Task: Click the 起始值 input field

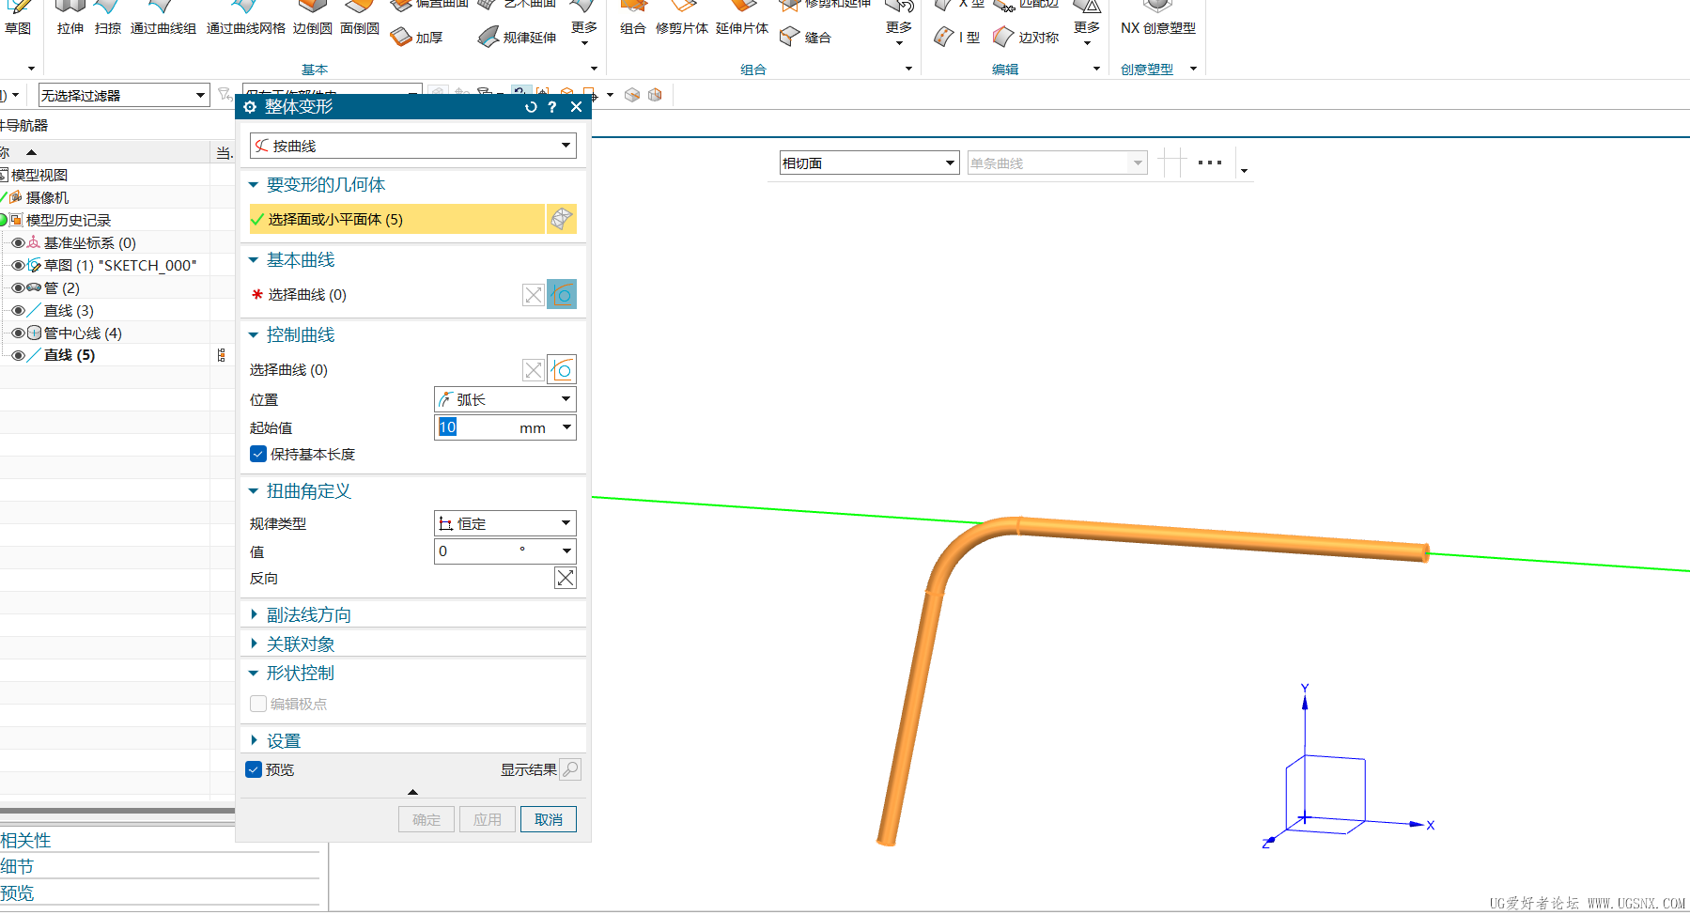Action: point(475,427)
